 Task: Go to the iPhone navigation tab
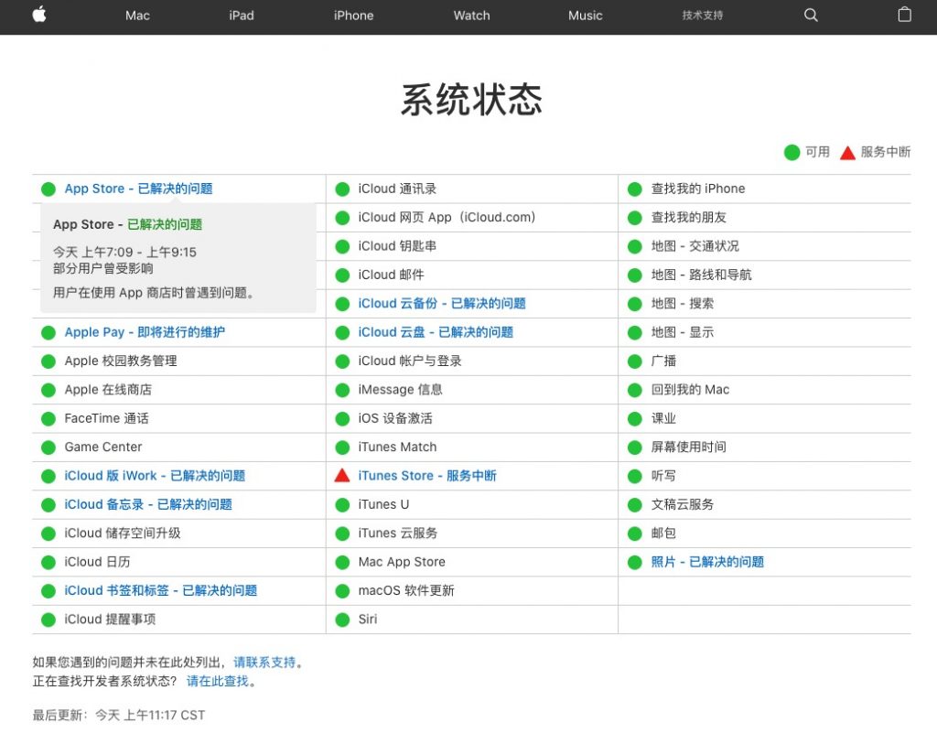tap(353, 16)
